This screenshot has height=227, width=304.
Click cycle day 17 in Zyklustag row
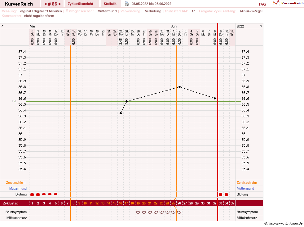point(126,203)
